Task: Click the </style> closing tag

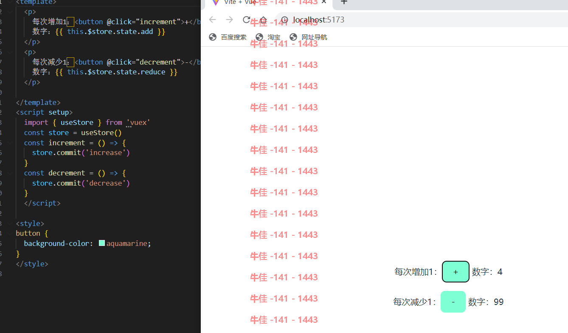Action: 32,264
